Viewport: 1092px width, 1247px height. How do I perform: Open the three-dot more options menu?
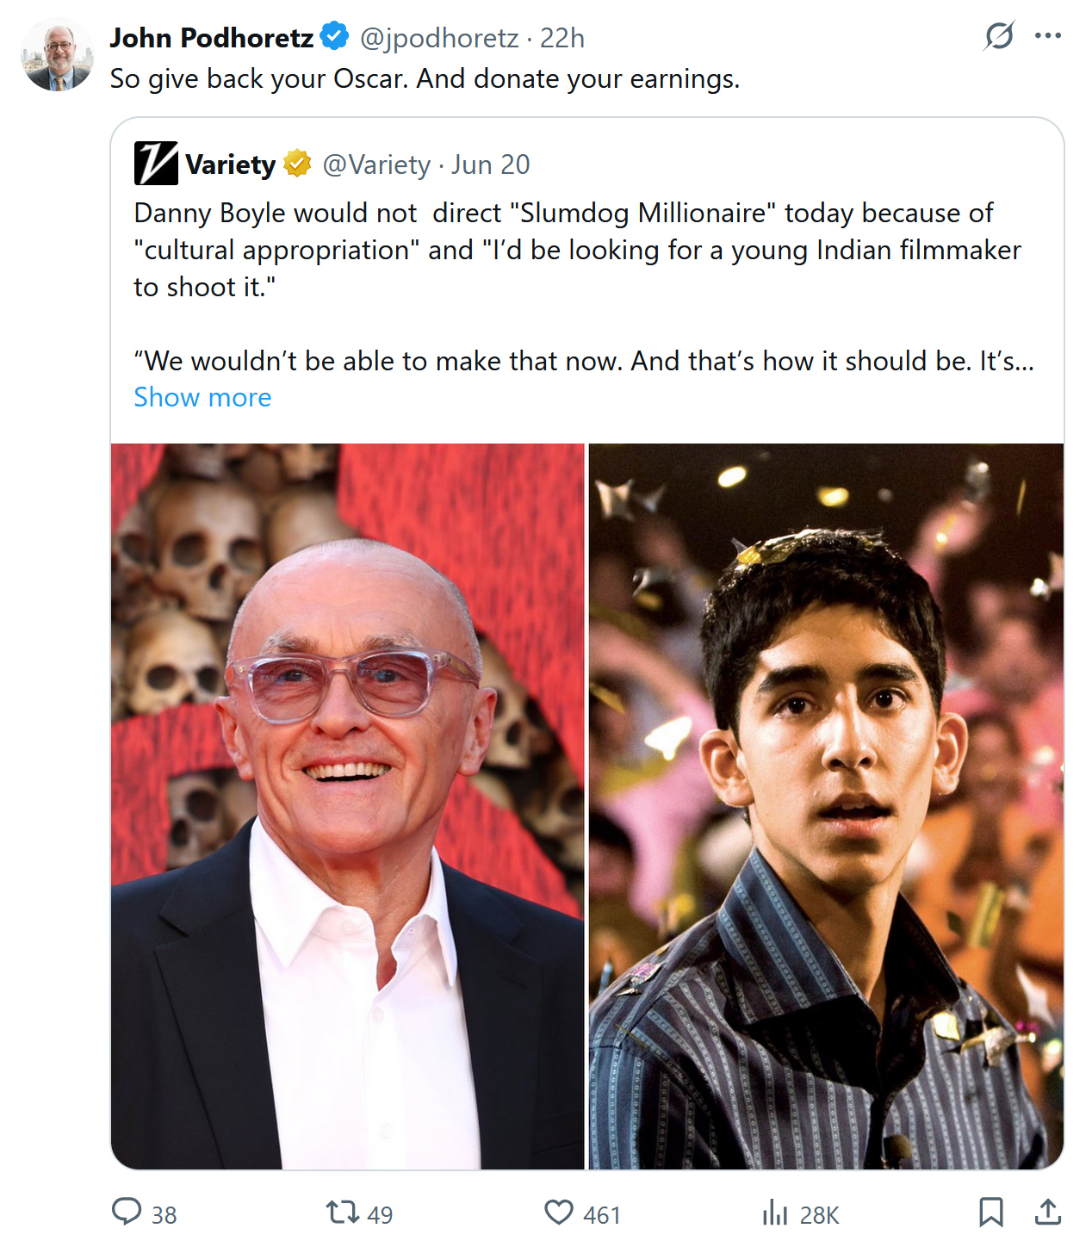pos(1047,36)
